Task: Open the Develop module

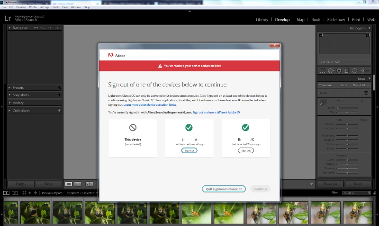Action: pyautogui.click(x=282, y=19)
